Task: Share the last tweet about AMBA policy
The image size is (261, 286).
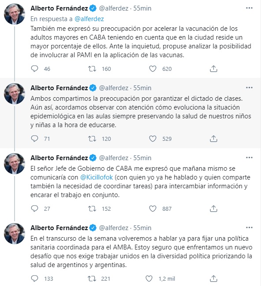Action: pyautogui.click(x=213, y=279)
